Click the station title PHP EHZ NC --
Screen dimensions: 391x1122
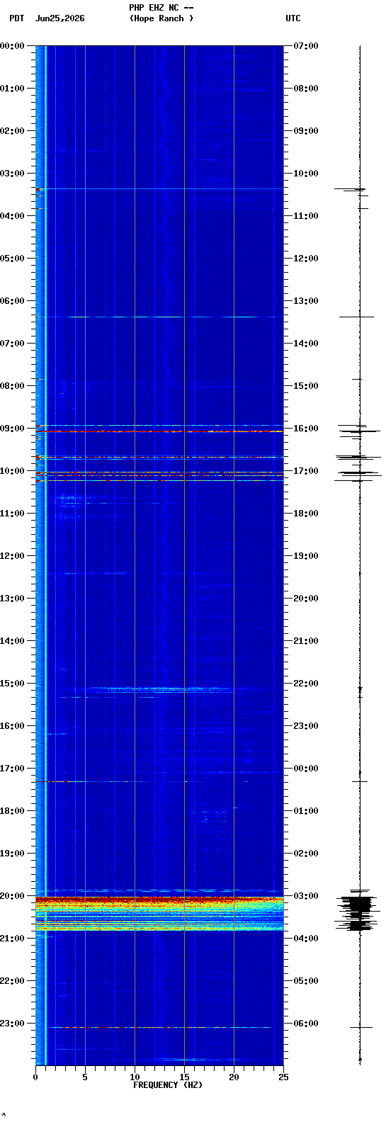click(161, 8)
